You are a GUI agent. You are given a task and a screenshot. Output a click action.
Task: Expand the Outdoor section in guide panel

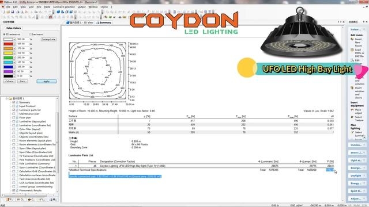click(x=357, y=145)
